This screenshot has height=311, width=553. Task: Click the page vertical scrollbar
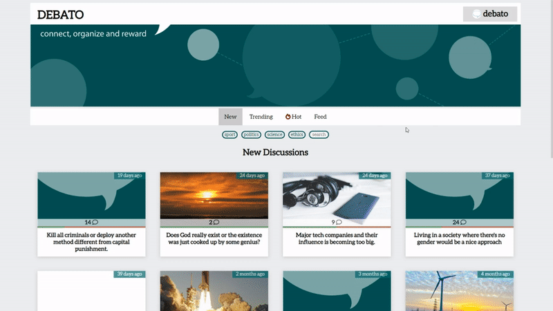click(x=551, y=79)
